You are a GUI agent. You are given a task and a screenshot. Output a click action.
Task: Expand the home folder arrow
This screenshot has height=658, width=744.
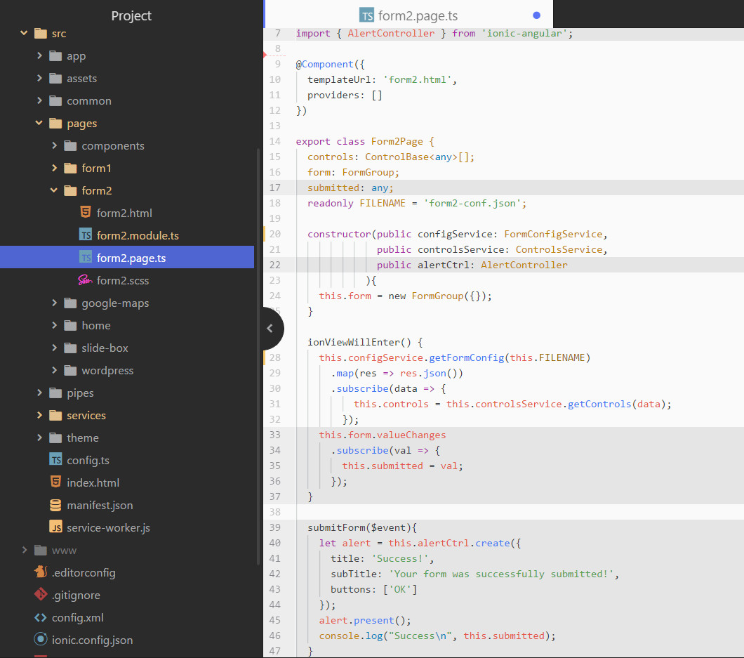pyautogui.click(x=54, y=325)
